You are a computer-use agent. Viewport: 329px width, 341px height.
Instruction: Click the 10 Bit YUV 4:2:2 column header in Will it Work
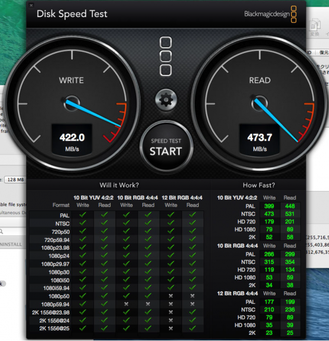(94, 198)
